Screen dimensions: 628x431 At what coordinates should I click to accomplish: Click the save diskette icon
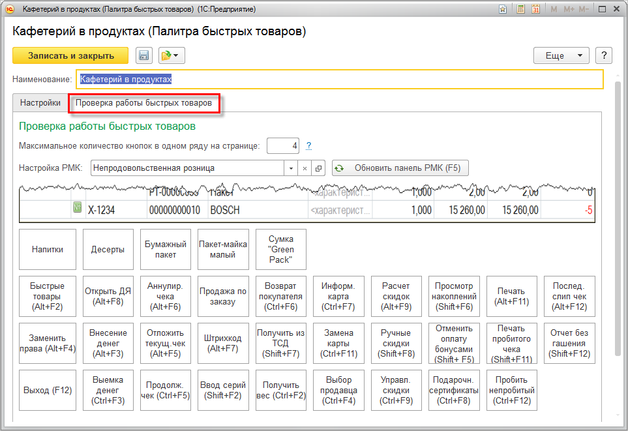[x=144, y=56]
